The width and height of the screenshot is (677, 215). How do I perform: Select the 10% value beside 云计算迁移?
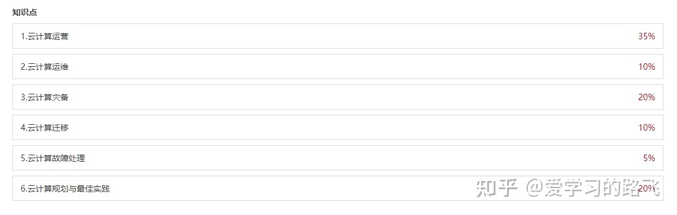coord(646,128)
